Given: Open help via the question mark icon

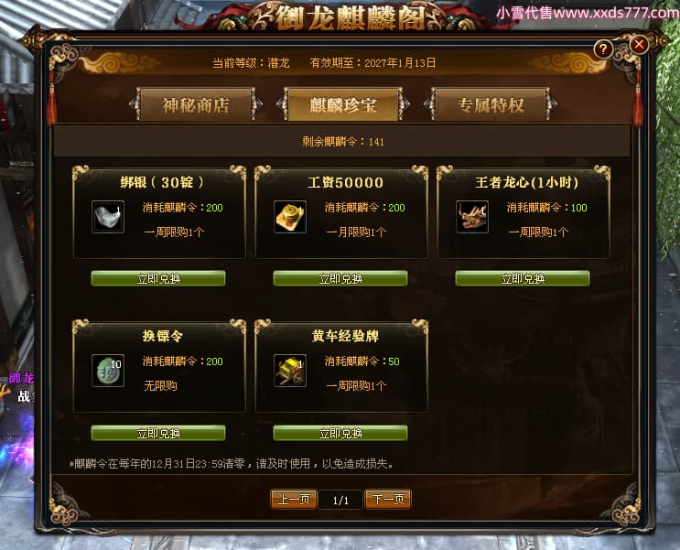Looking at the screenshot, I should 603,49.
